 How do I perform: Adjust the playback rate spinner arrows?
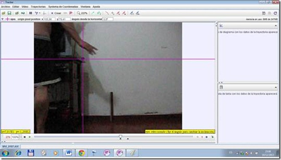point(20,137)
